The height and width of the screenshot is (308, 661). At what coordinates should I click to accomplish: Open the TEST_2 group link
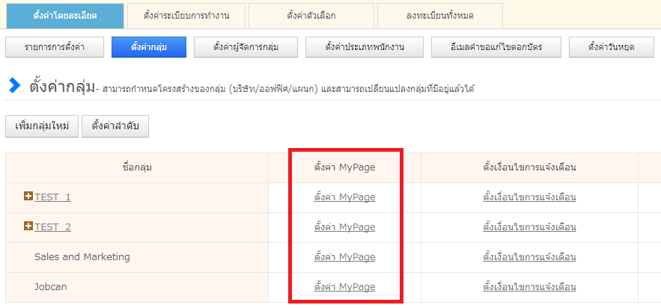tap(52, 227)
